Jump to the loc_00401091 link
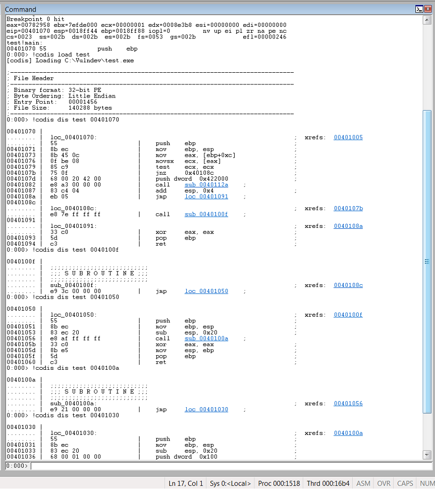 [206, 197]
